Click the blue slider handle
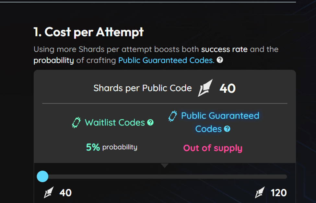 click(x=42, y=176)
